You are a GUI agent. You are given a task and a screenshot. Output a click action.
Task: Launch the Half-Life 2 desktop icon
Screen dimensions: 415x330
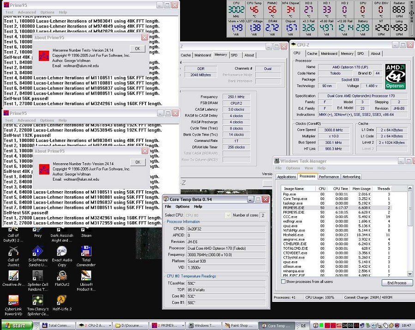click(x=62, y=303)
